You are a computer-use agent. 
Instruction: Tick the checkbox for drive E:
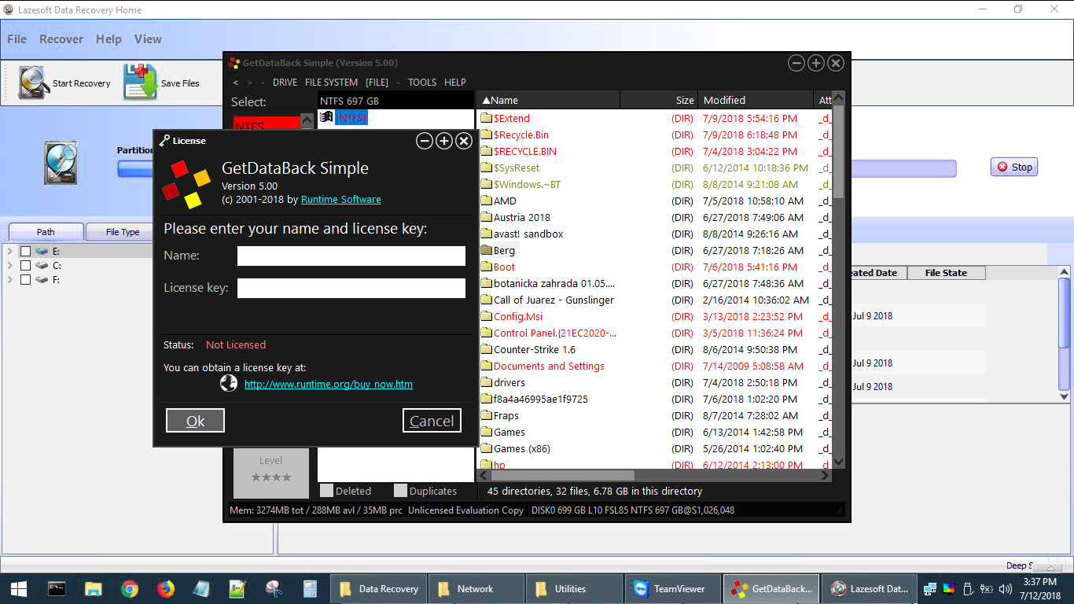[x=26, y=251]
